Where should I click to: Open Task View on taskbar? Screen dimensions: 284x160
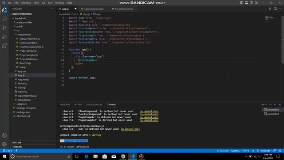click(77, 156)
